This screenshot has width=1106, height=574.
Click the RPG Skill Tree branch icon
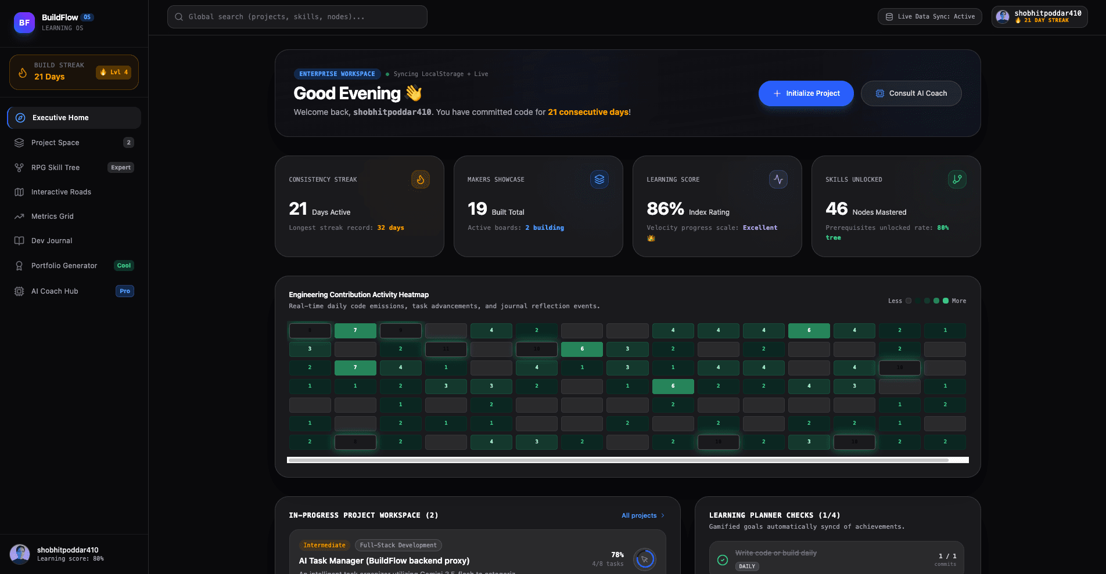19,168
